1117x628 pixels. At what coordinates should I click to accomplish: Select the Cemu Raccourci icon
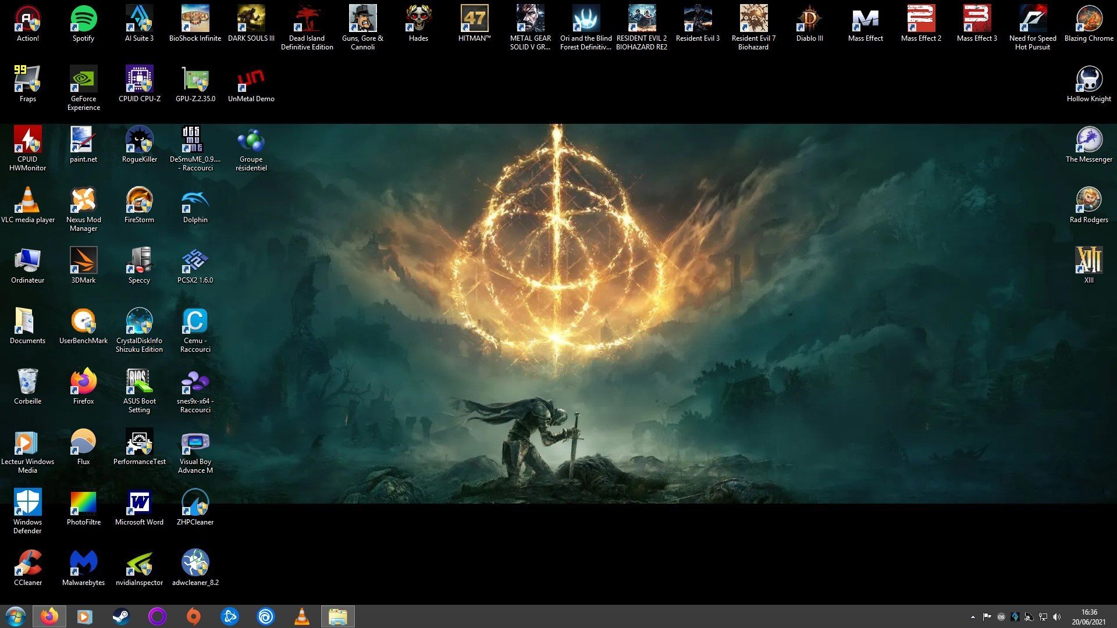coord(195,330)
